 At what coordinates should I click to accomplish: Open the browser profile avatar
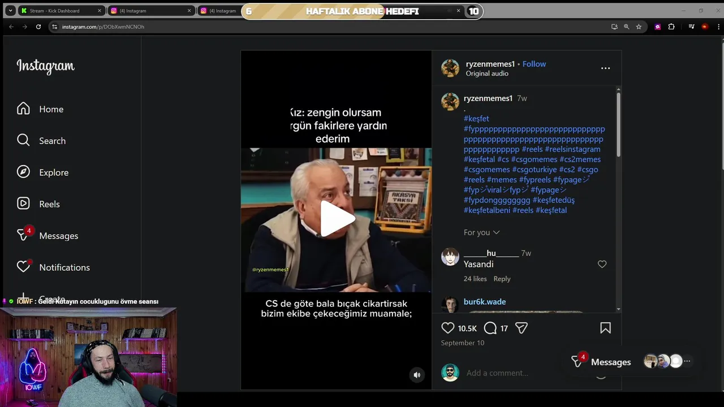click(x=705, y=27)
